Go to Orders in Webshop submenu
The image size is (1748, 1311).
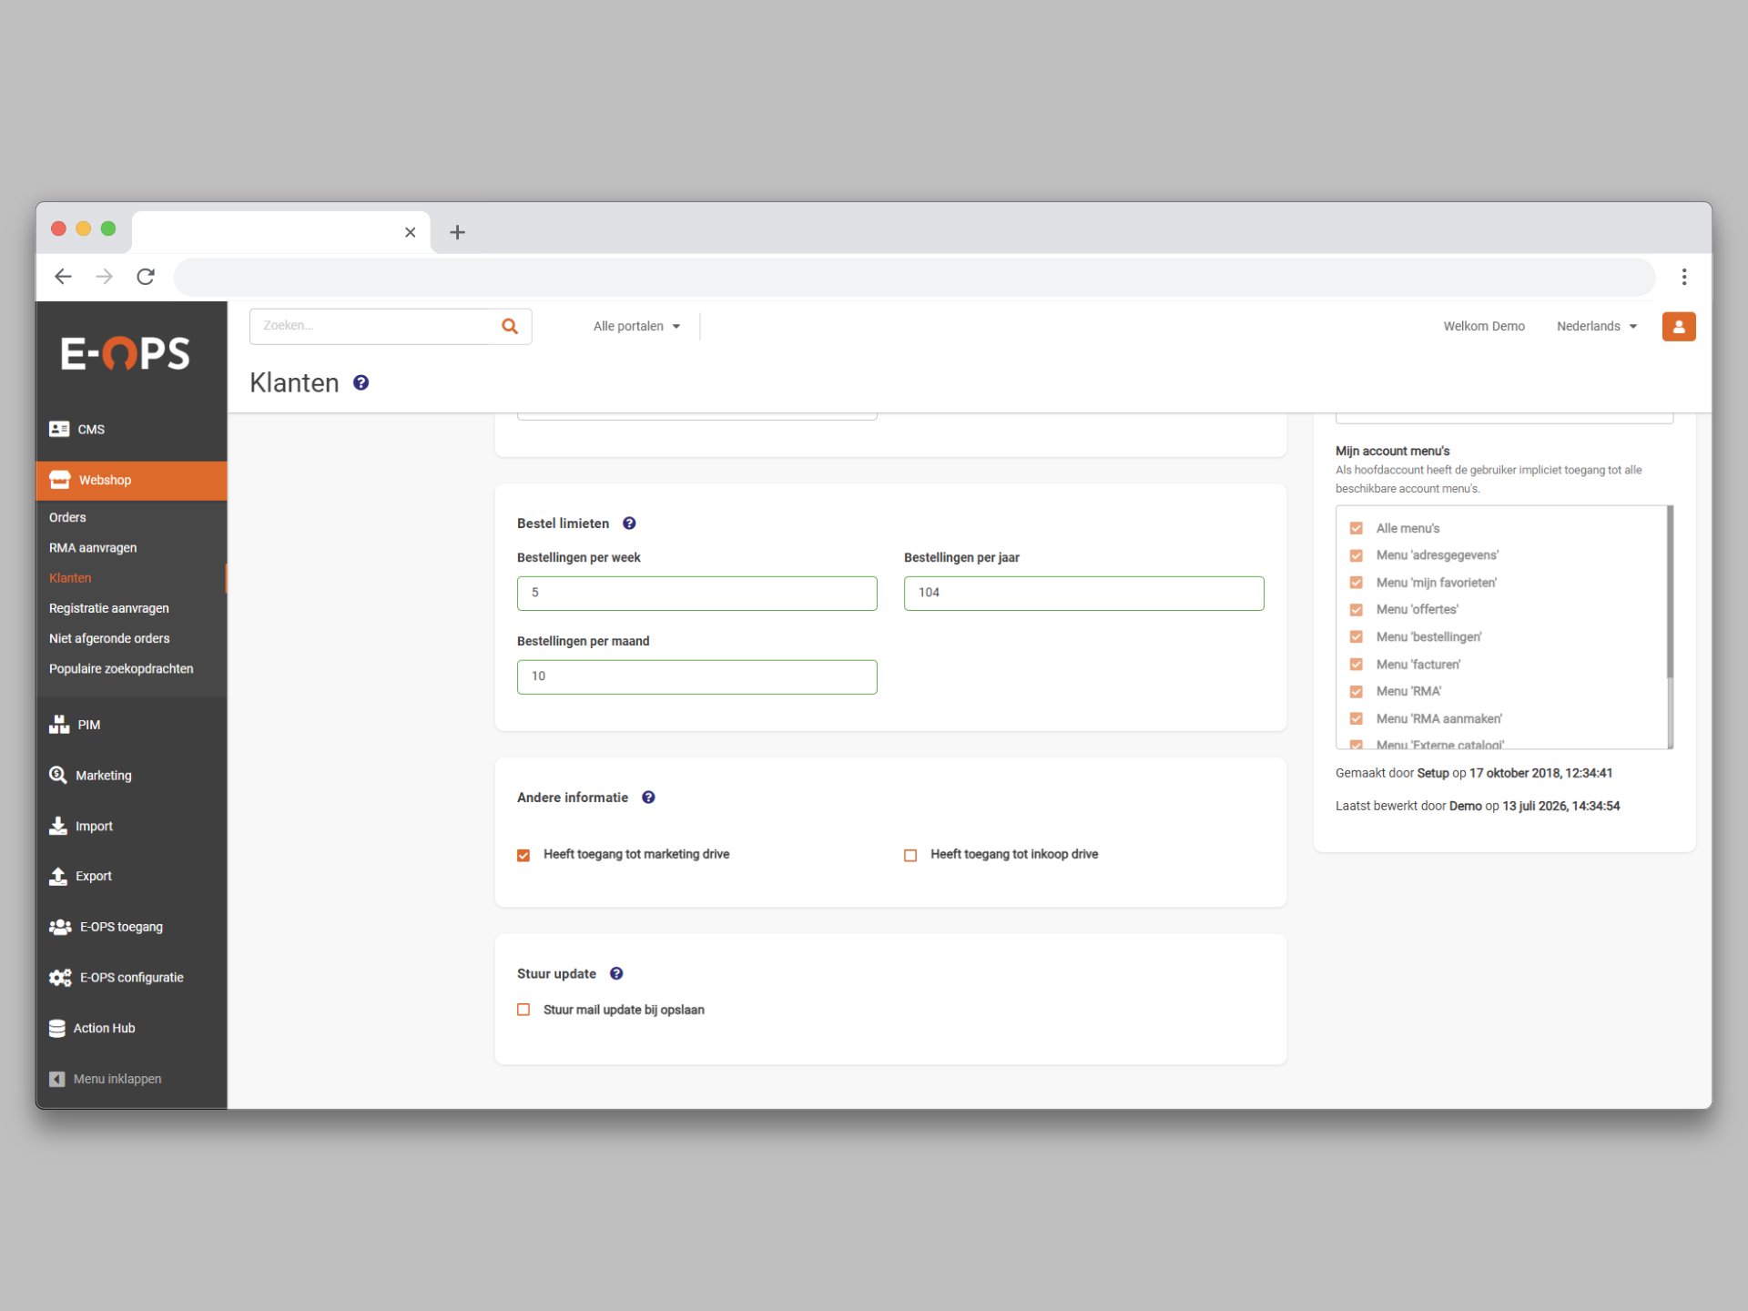[x=67, y=517]
